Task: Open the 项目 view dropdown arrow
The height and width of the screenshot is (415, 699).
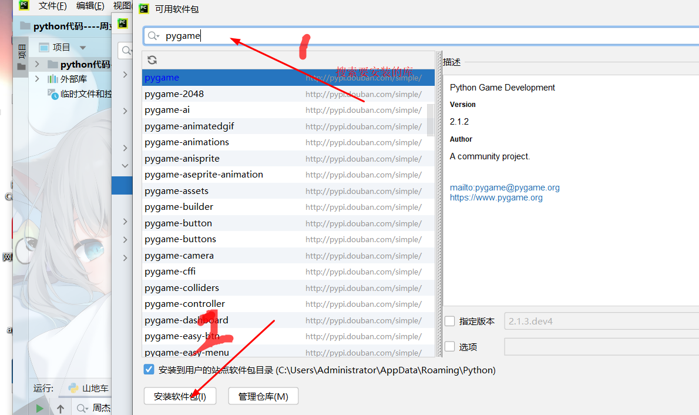Action: (x=82, y=48)
